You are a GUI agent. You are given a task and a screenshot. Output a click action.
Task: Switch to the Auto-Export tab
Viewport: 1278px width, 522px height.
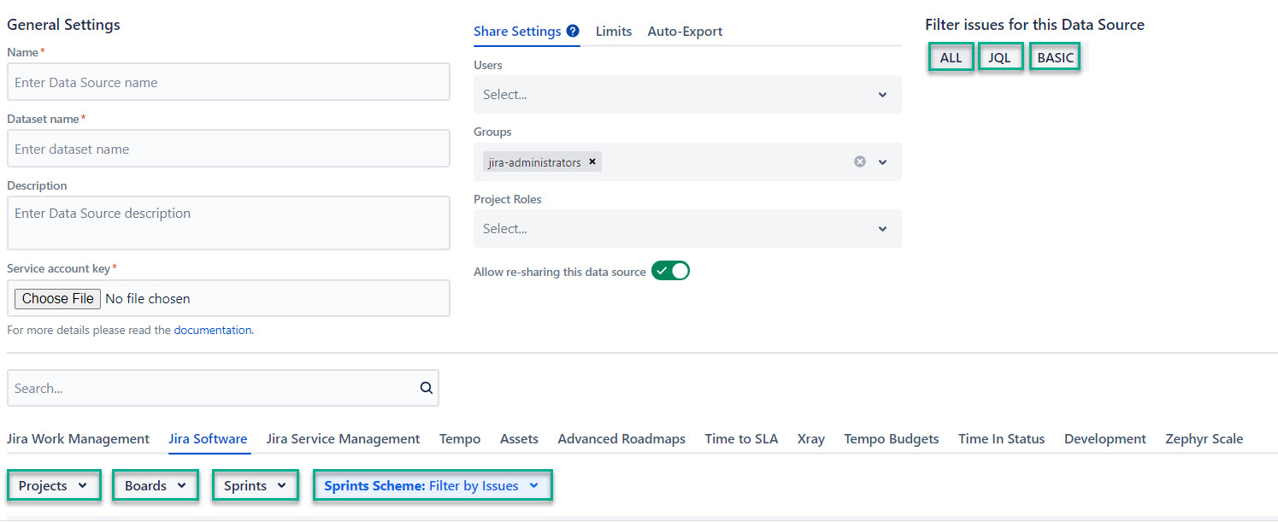(685, 32)
